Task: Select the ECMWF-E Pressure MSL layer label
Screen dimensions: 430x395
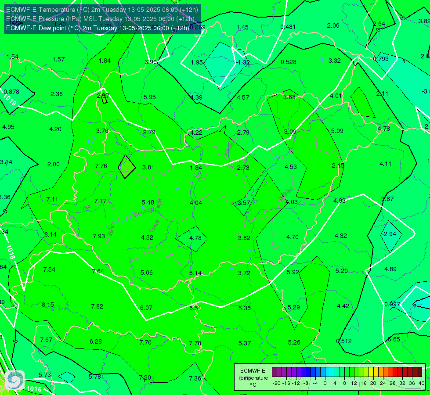Action: click(100, 19)
